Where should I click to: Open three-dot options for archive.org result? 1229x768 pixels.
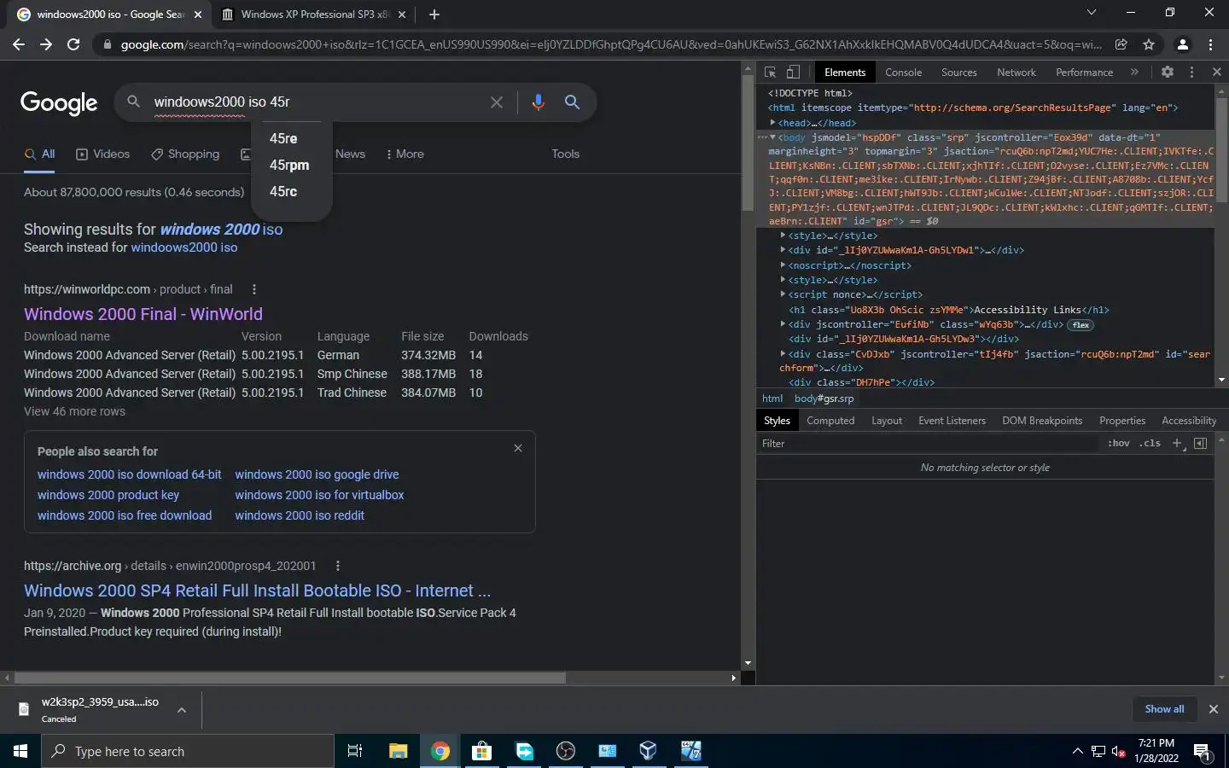click(x=338, y=566)
